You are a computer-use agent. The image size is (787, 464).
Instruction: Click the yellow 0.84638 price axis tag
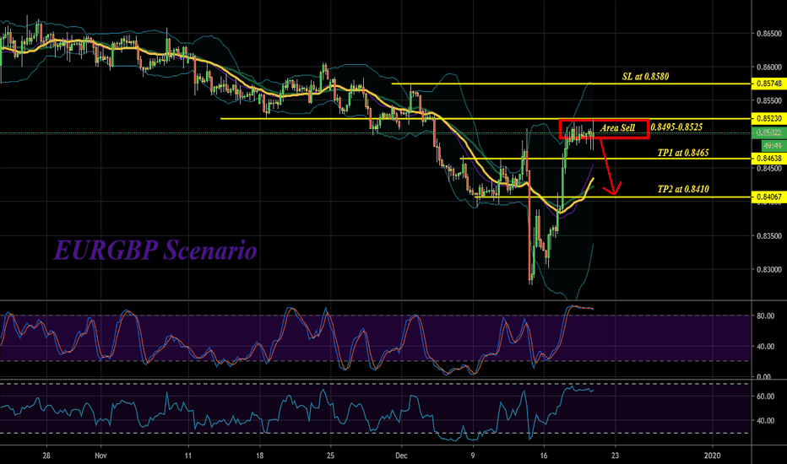click(767, 158)
